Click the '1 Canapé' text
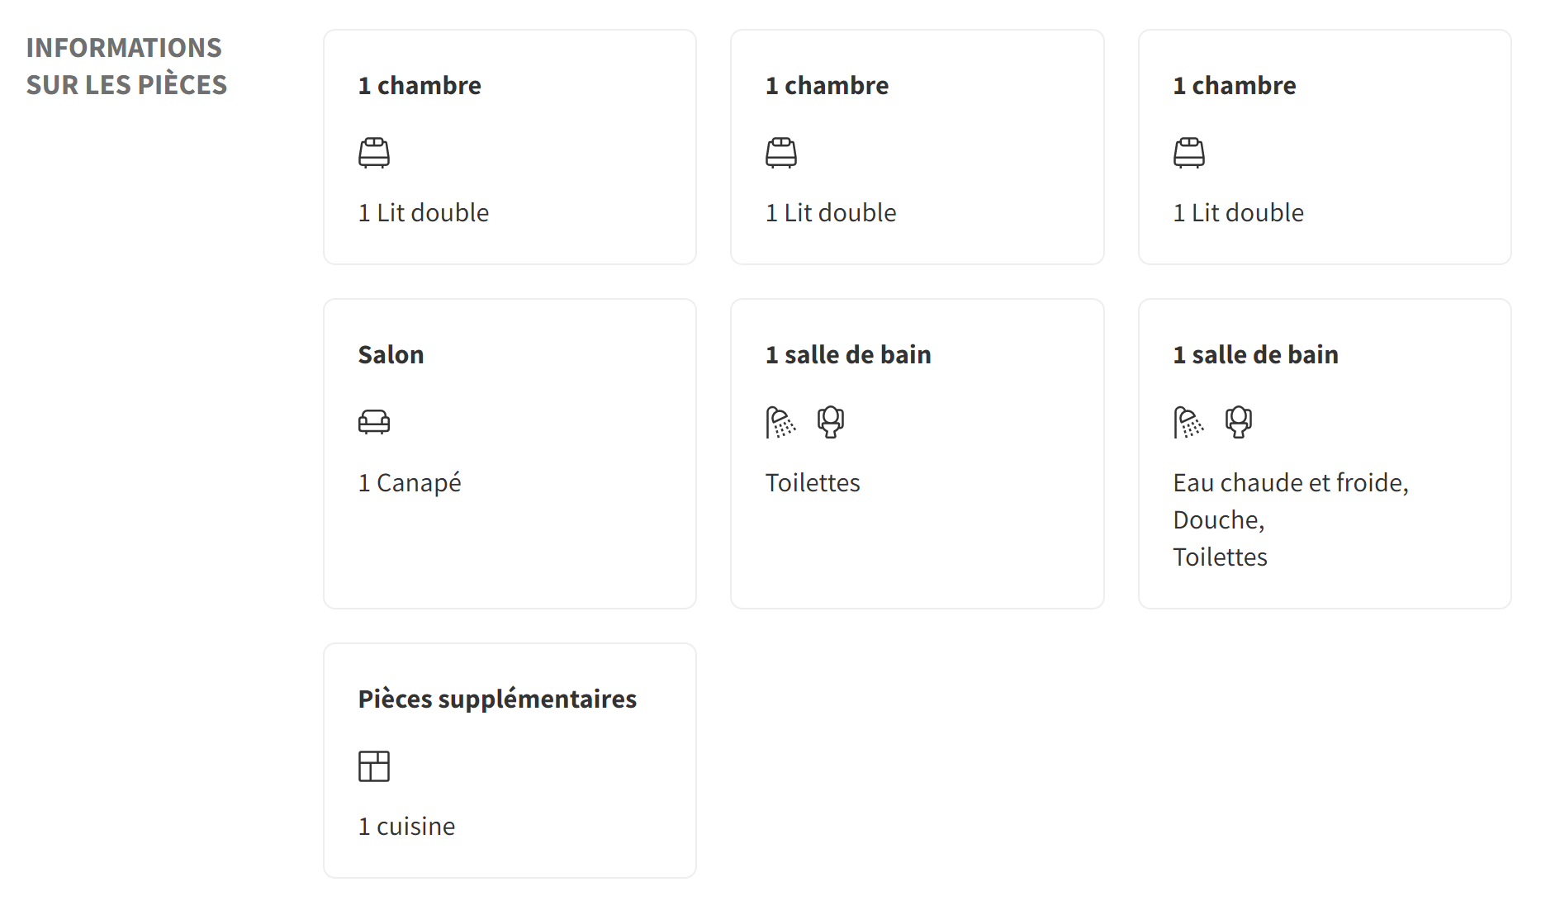1541x915 pixels. coord(410,482)
